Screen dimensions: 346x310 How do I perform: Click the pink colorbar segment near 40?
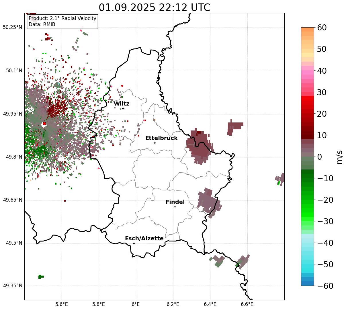tap(308, 72)
